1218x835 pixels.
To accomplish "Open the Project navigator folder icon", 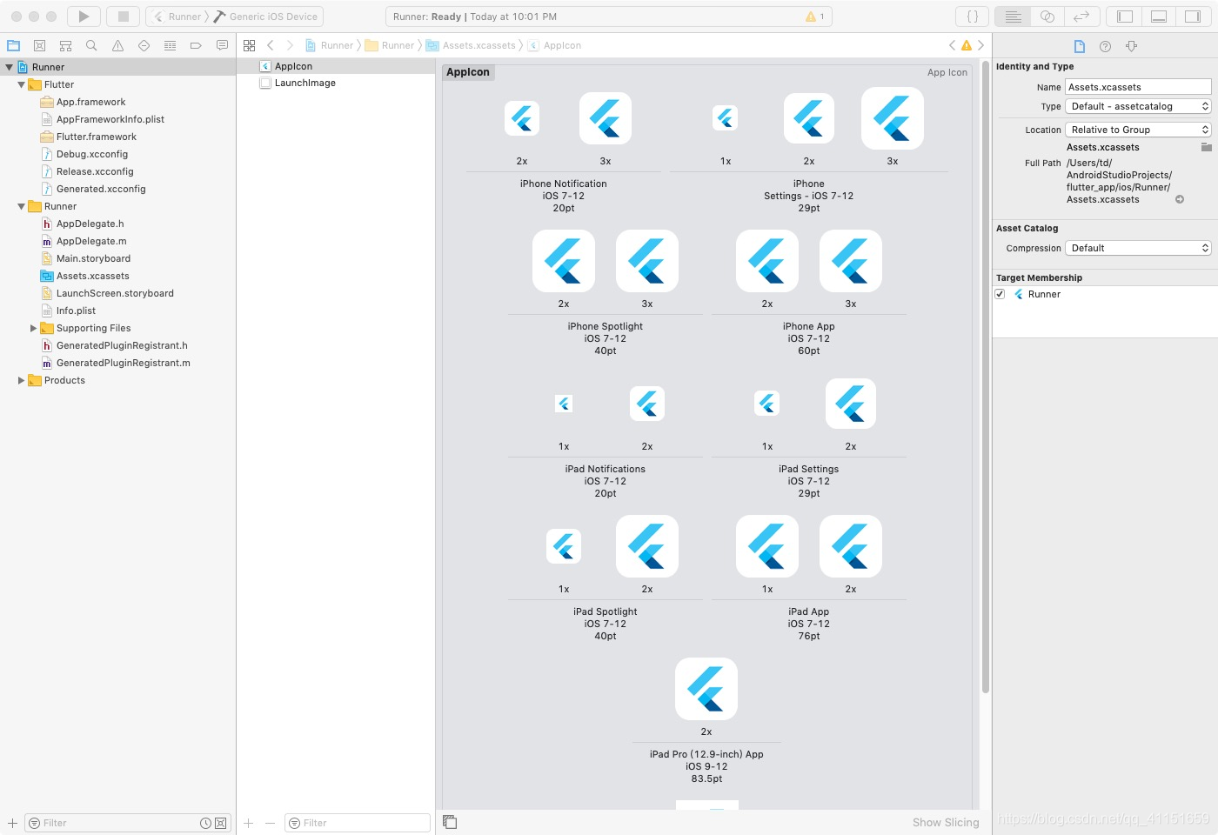I will [x=13, y=45].
